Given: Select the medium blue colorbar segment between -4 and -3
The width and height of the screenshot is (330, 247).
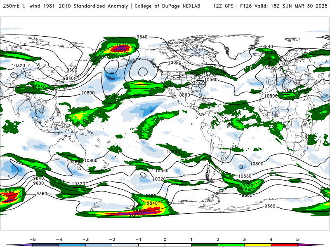Looking at the screenshot, I should (x=72, y=245).
